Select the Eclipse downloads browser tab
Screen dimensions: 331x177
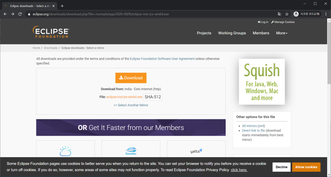coord(30,6)
